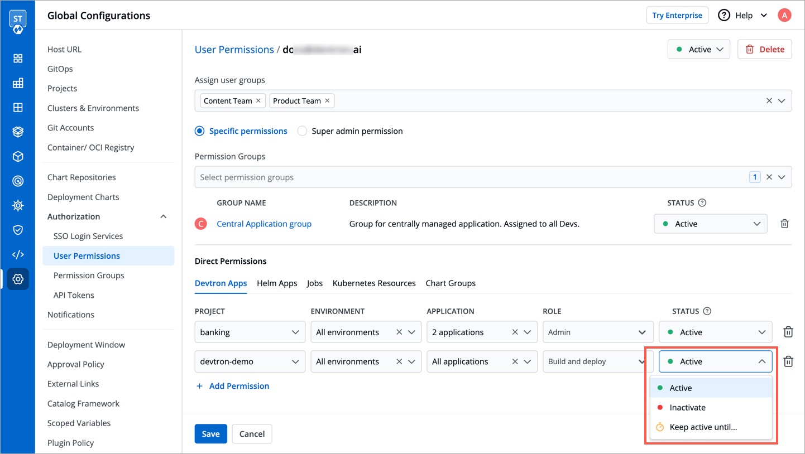Viewport: 805px width, 454px height.
Task: Open Central Application group status dropdown
Action: pos(711,224)
